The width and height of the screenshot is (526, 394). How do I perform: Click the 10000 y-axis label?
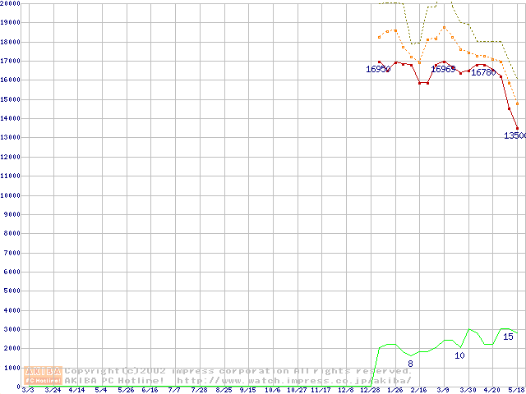11,195
